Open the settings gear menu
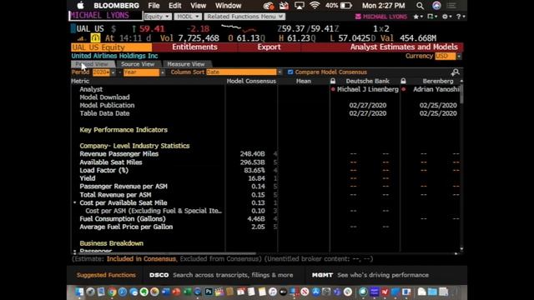 446,17
